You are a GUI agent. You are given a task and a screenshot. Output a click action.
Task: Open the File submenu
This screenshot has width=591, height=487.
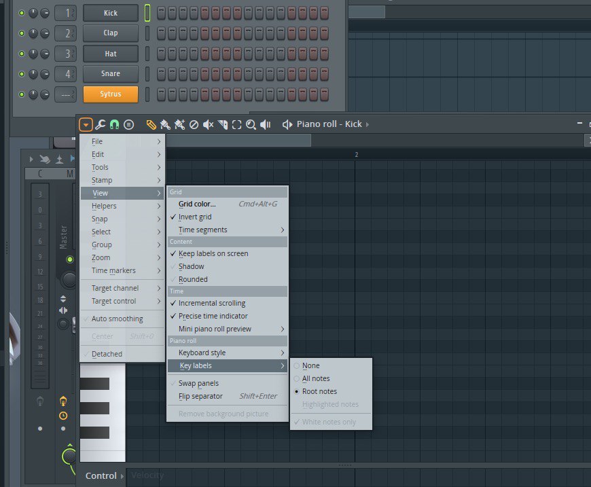coord(122,141)
